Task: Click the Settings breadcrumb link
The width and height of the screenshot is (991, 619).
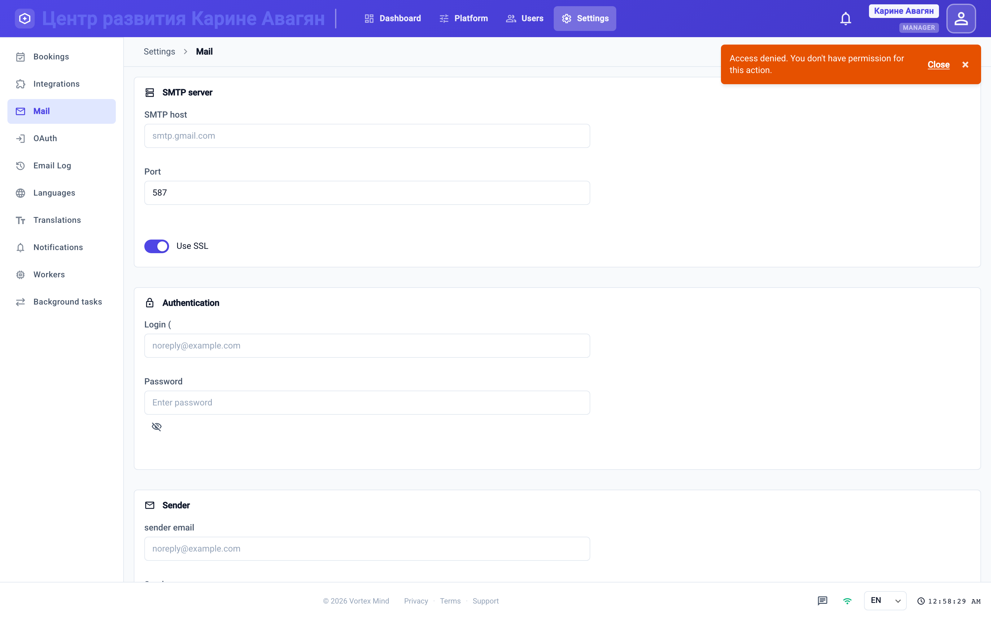Action: [x=159, y=52]
